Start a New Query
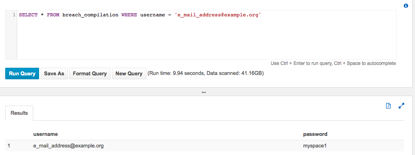415x155 pixels. (129, 74)
